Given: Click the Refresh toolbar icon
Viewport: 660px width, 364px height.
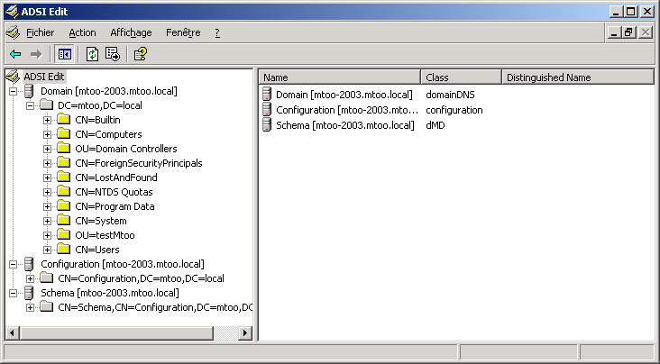Looking at the screenshot, I should point(92,54).
